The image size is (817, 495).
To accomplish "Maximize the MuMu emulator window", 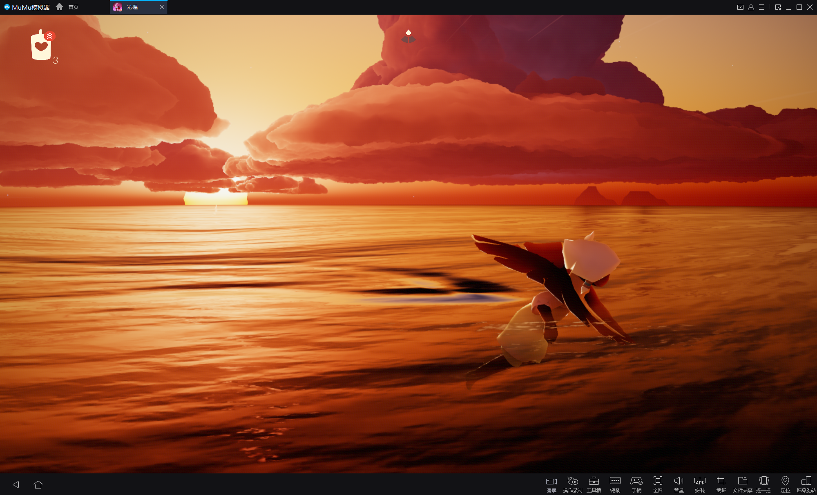I will pyautogui.click(x=799, y=7).
